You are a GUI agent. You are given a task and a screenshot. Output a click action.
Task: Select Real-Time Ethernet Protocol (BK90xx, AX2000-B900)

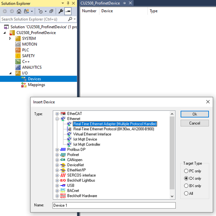tap(114, 129)
